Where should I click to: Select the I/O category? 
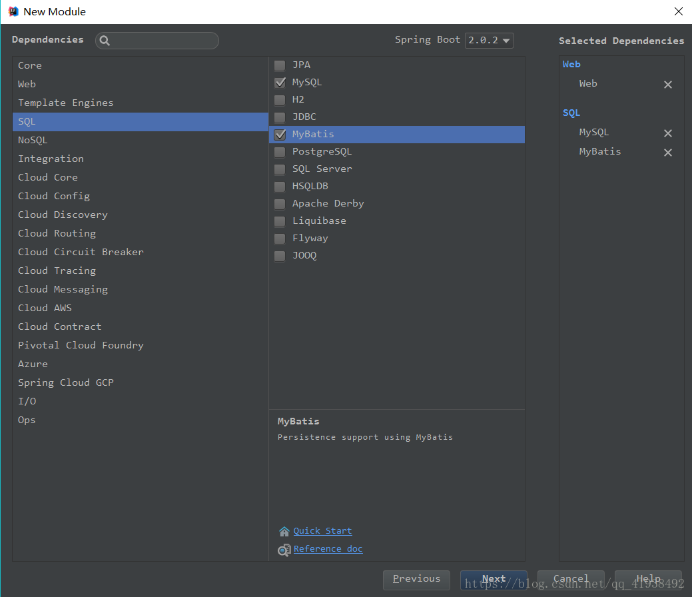[x=141, y=401]
